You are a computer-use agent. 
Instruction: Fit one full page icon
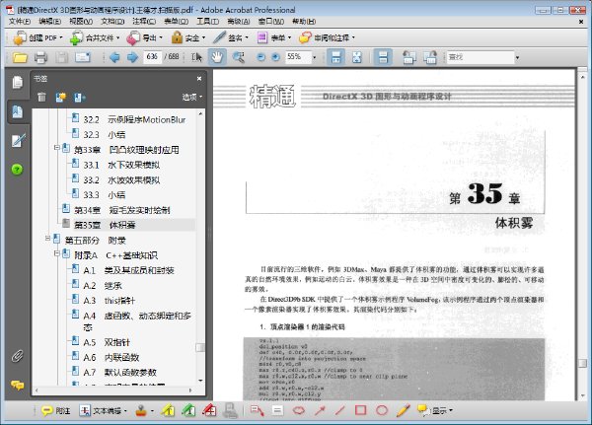[356, 57]
